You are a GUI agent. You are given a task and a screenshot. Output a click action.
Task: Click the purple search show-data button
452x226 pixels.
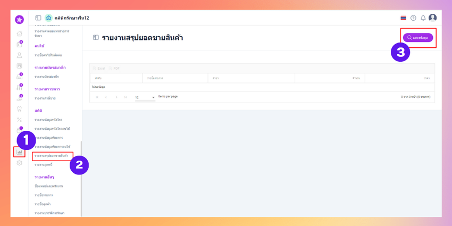click(417, 38)
